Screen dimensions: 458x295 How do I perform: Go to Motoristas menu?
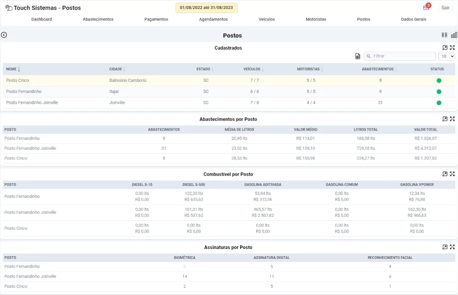pos(316,19)
